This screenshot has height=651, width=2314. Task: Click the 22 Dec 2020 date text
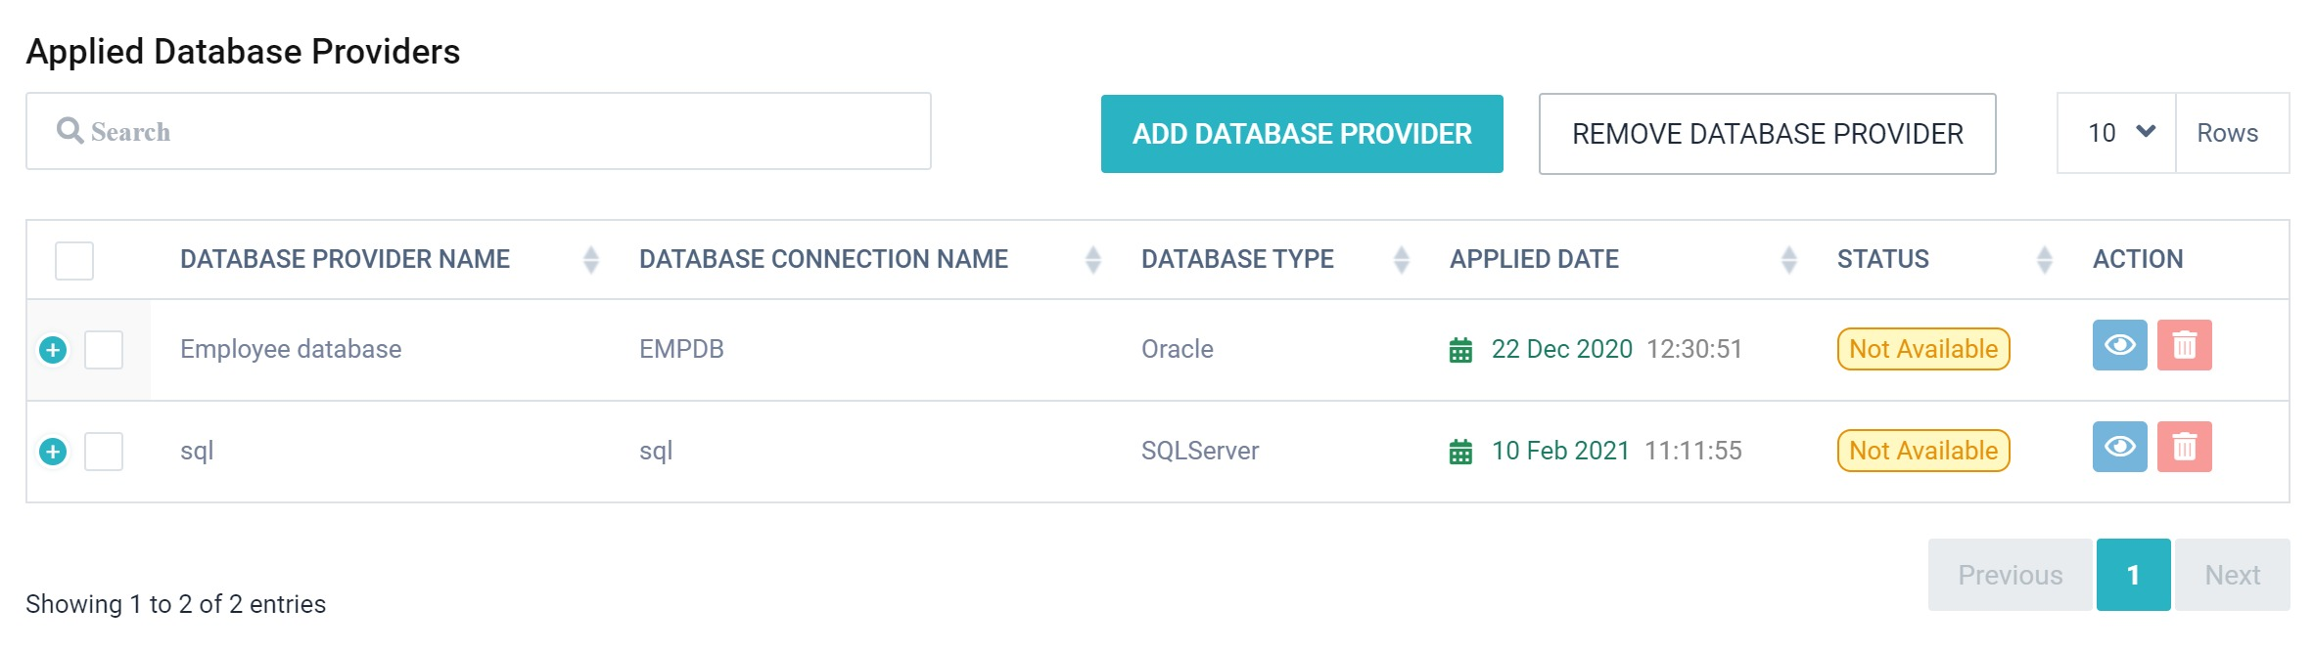pyautogui.click(x=1561, y=349)
